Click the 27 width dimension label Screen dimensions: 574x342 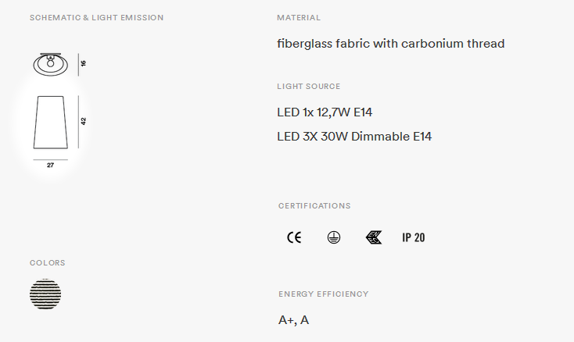click(51, 166)
